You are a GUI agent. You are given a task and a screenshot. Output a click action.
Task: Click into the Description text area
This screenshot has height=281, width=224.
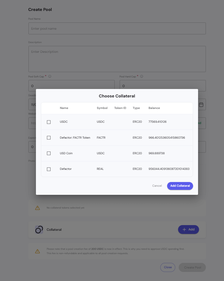(x=117, y=59)
